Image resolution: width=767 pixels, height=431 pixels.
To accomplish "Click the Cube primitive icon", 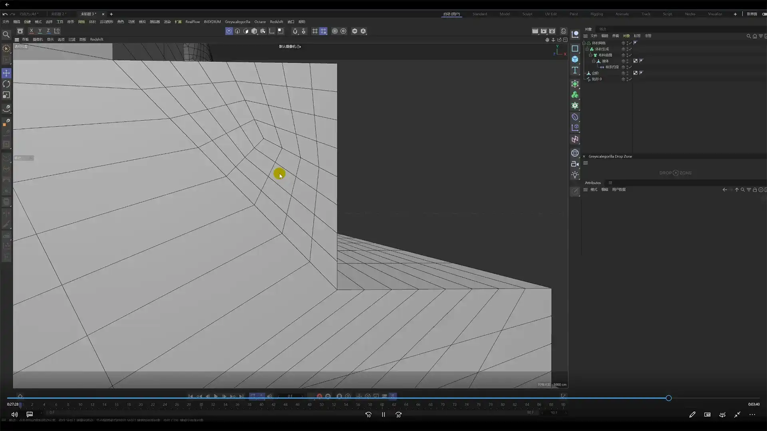I will tap(575, 59).
